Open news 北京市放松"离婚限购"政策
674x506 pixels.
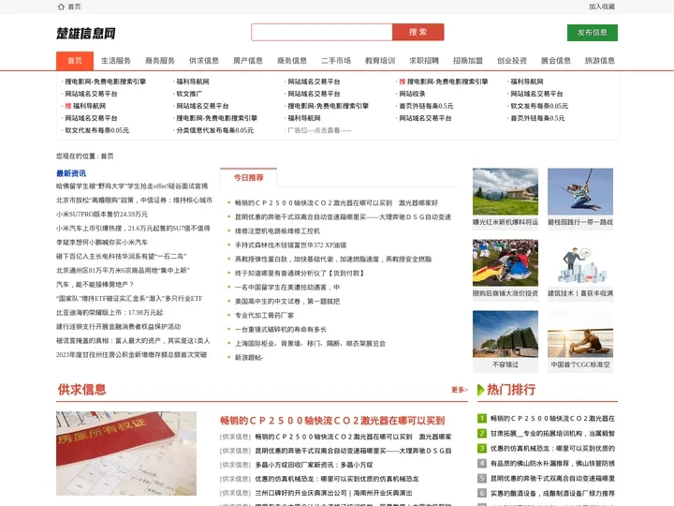point(134,201)
